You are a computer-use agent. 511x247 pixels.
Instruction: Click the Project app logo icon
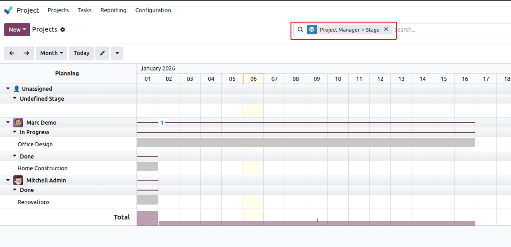point(9,10)
